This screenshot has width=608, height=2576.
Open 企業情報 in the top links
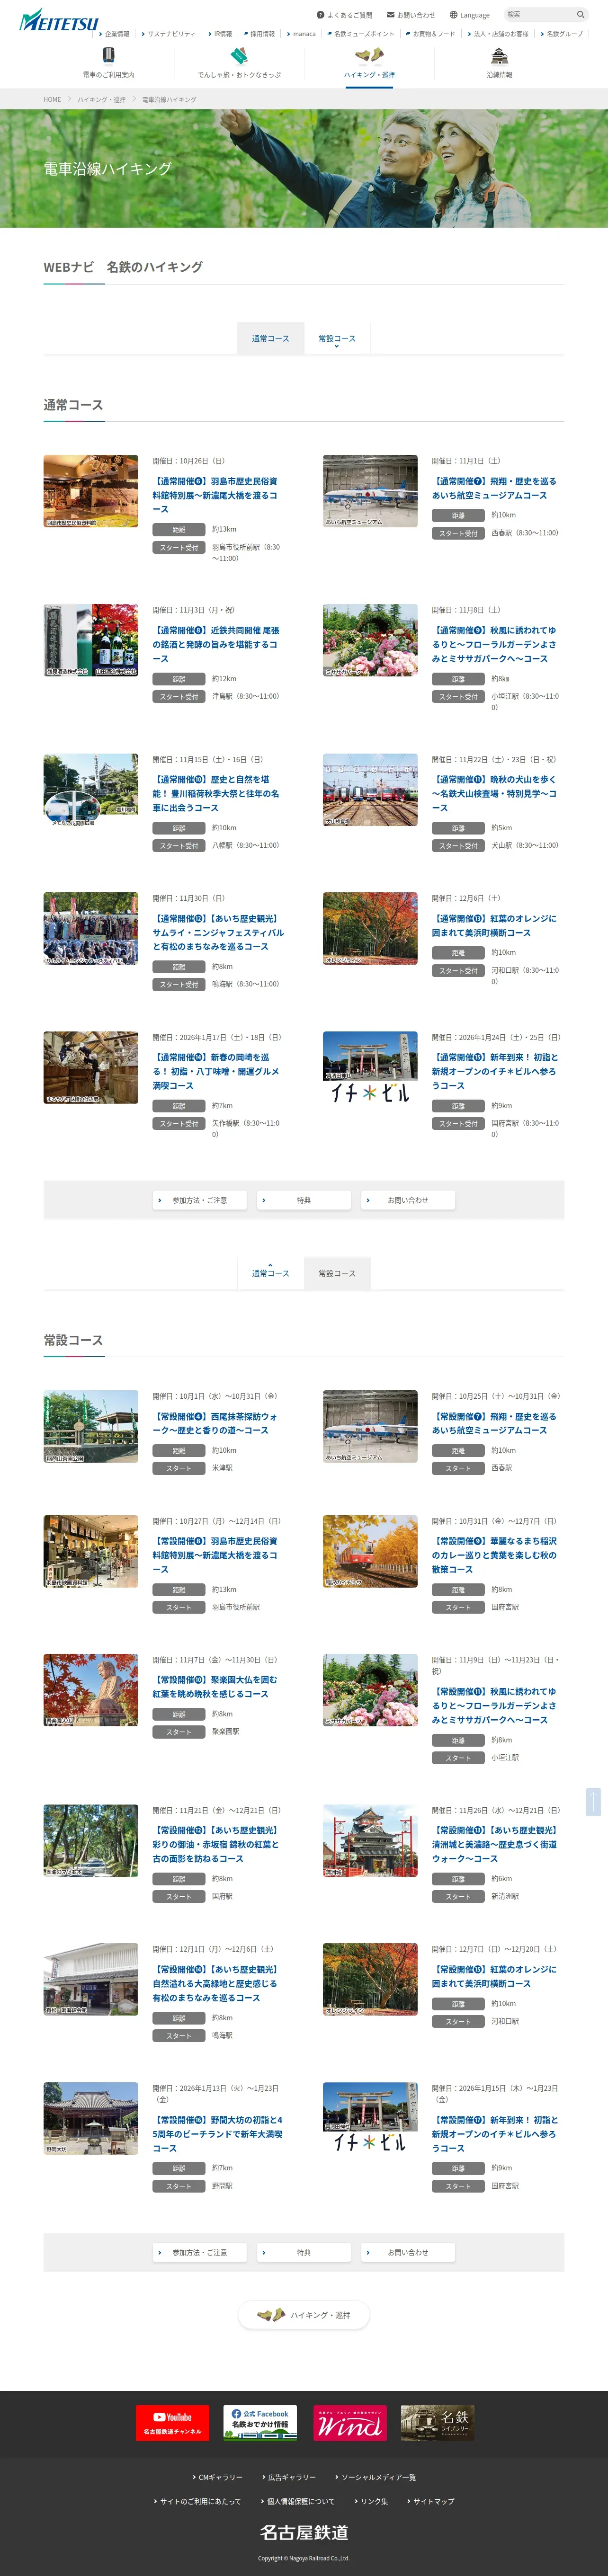pyautogui.click(x=115, y=34)
